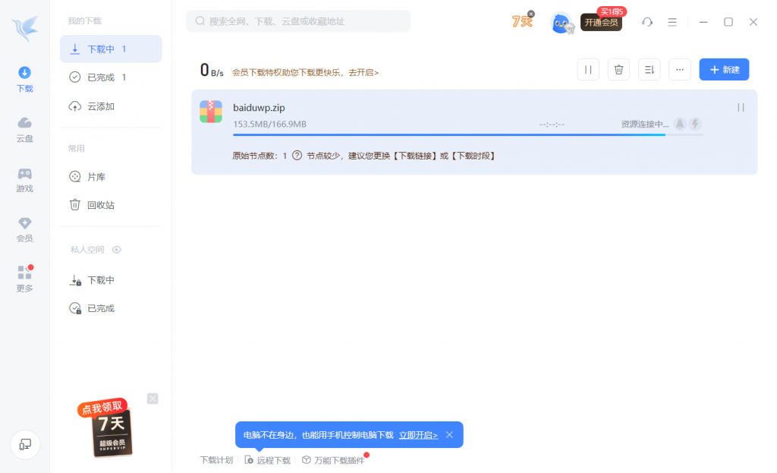Screen dimensions: 777x473
Task: Click the 新建 new task button
Action: coord(724,69)
